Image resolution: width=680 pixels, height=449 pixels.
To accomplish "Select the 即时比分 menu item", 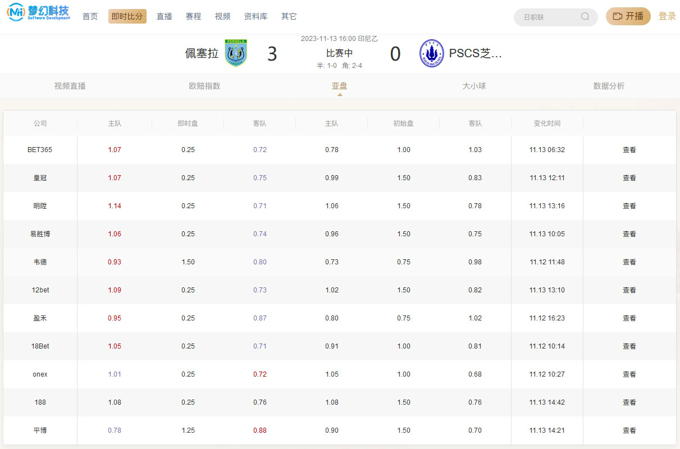I will (127, 17).
